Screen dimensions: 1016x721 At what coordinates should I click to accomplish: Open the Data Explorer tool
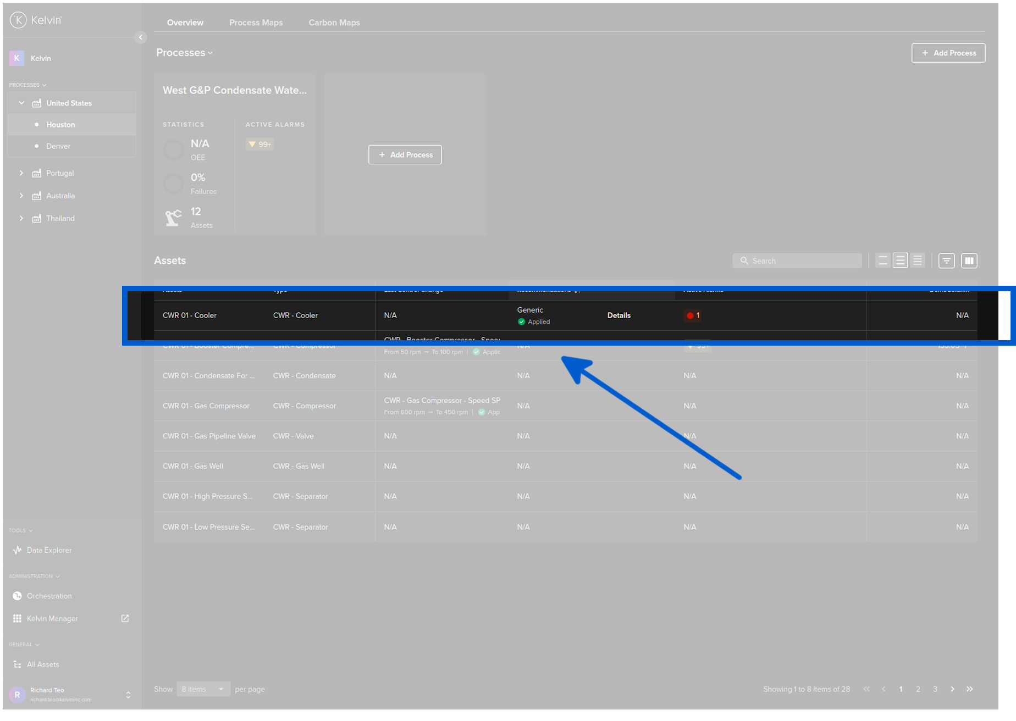[x=49, y=550]
